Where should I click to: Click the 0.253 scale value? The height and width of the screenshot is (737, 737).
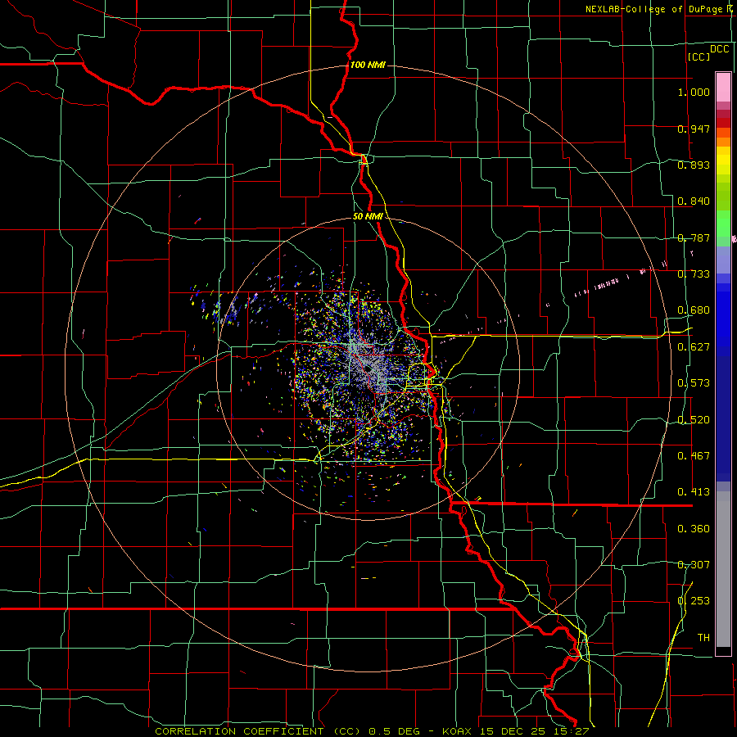click(x=694, y=601)
